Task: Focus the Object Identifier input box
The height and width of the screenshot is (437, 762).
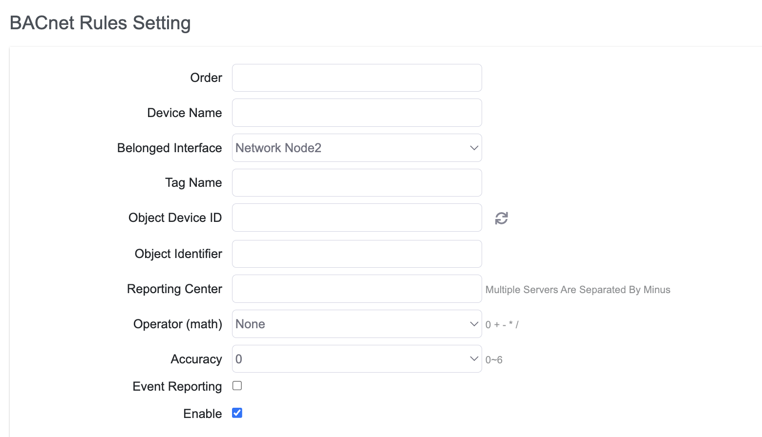Action: [357, 254]
